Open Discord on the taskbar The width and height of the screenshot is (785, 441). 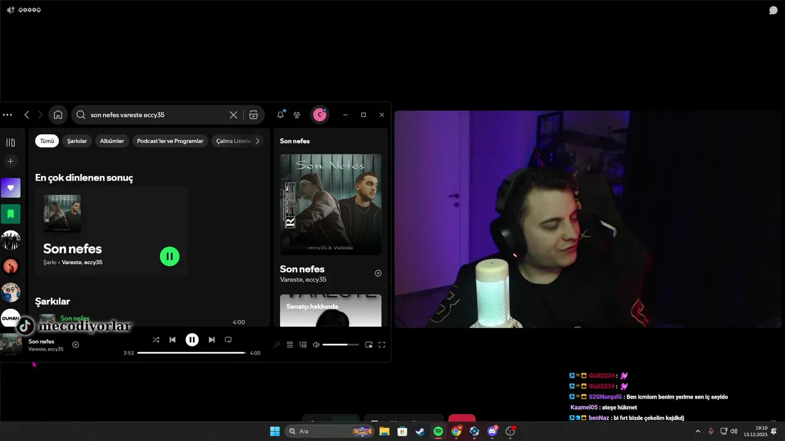click(492, 431)
